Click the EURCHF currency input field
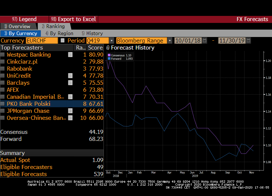The width and height of the screenshot is (272, 196). click(41, 41)
